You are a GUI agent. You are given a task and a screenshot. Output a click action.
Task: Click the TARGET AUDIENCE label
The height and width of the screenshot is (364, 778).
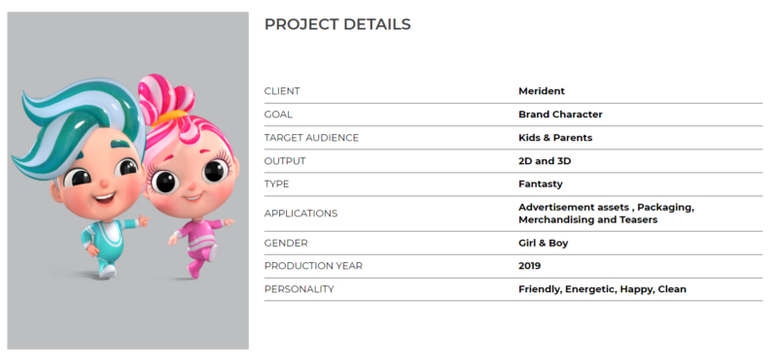311,138
